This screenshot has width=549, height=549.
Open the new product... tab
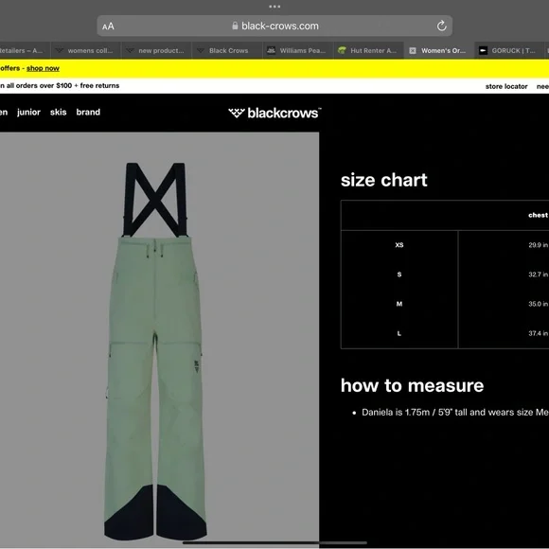156,50
